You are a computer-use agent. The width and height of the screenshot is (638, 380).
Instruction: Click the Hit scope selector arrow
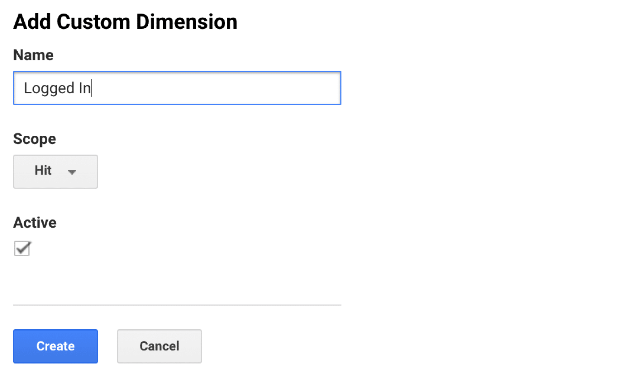tap(72, 172)
